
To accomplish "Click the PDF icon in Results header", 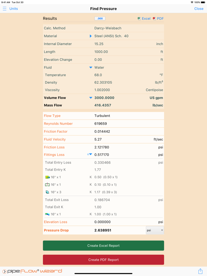I will tap(154, 18).
